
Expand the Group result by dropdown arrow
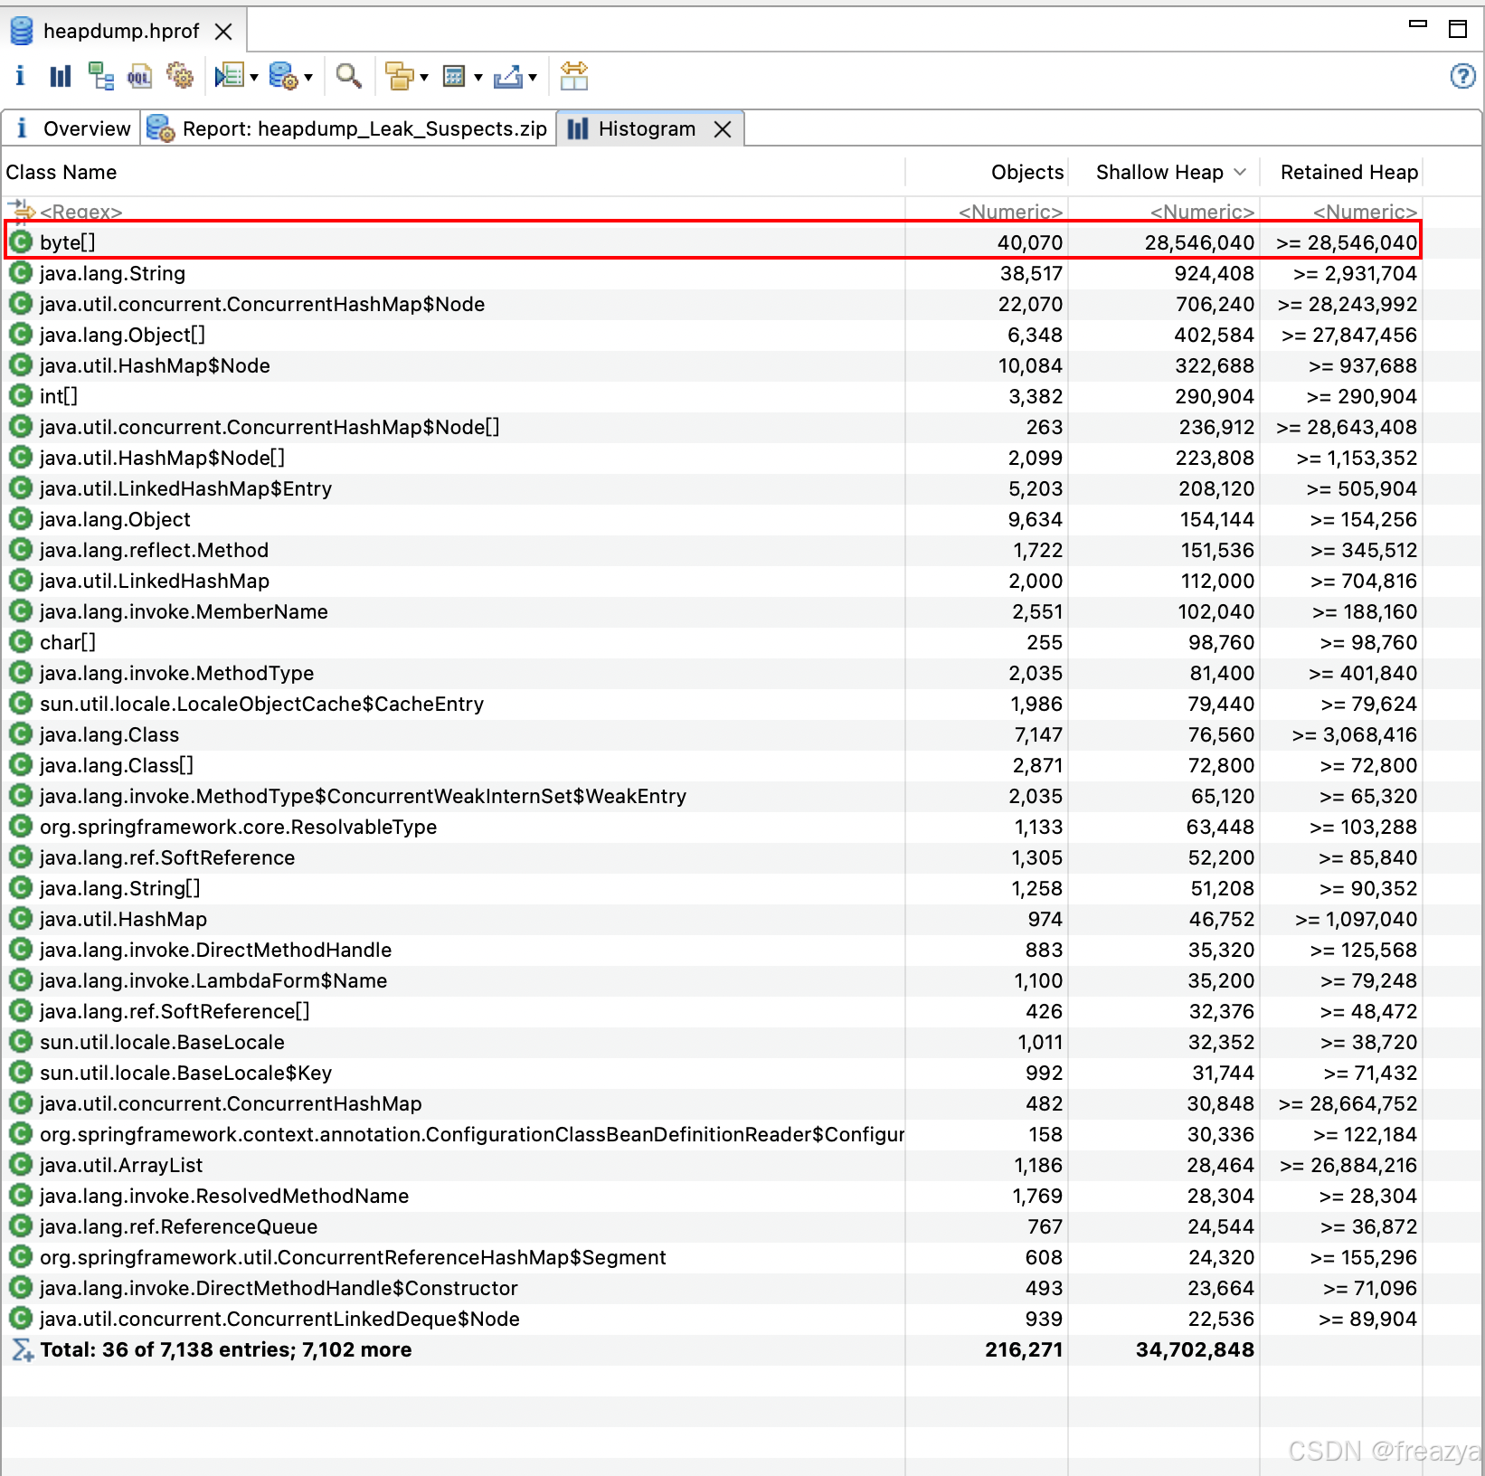click(424, 78)
